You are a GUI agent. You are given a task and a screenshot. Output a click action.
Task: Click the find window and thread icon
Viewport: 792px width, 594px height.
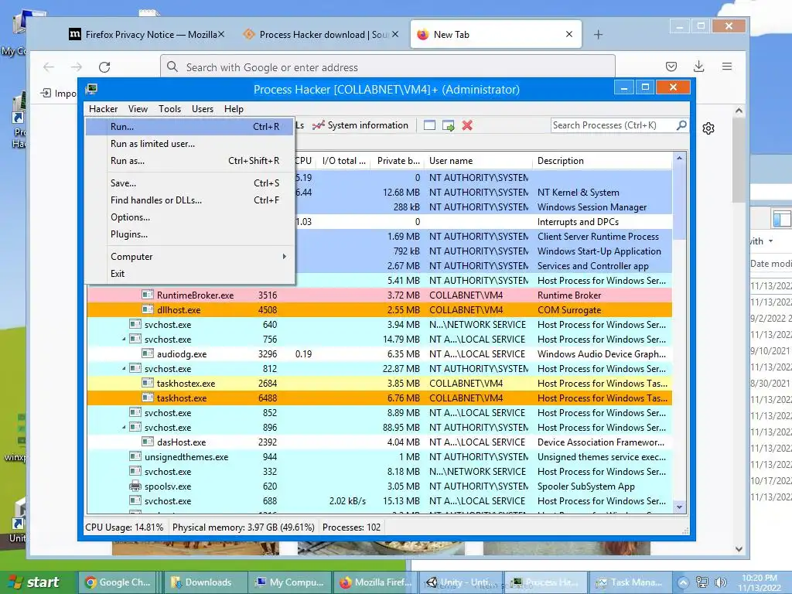[x=449, y=125]
